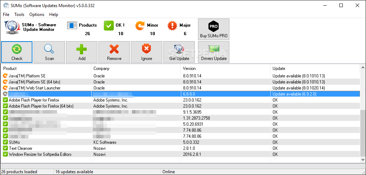
Task: Select the Text Cleanser row
Action: (x=181, y=148)
